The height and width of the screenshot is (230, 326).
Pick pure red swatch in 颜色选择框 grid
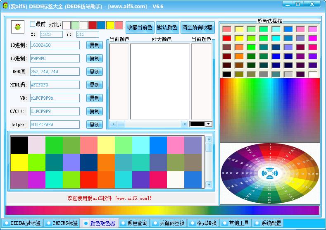227,38
